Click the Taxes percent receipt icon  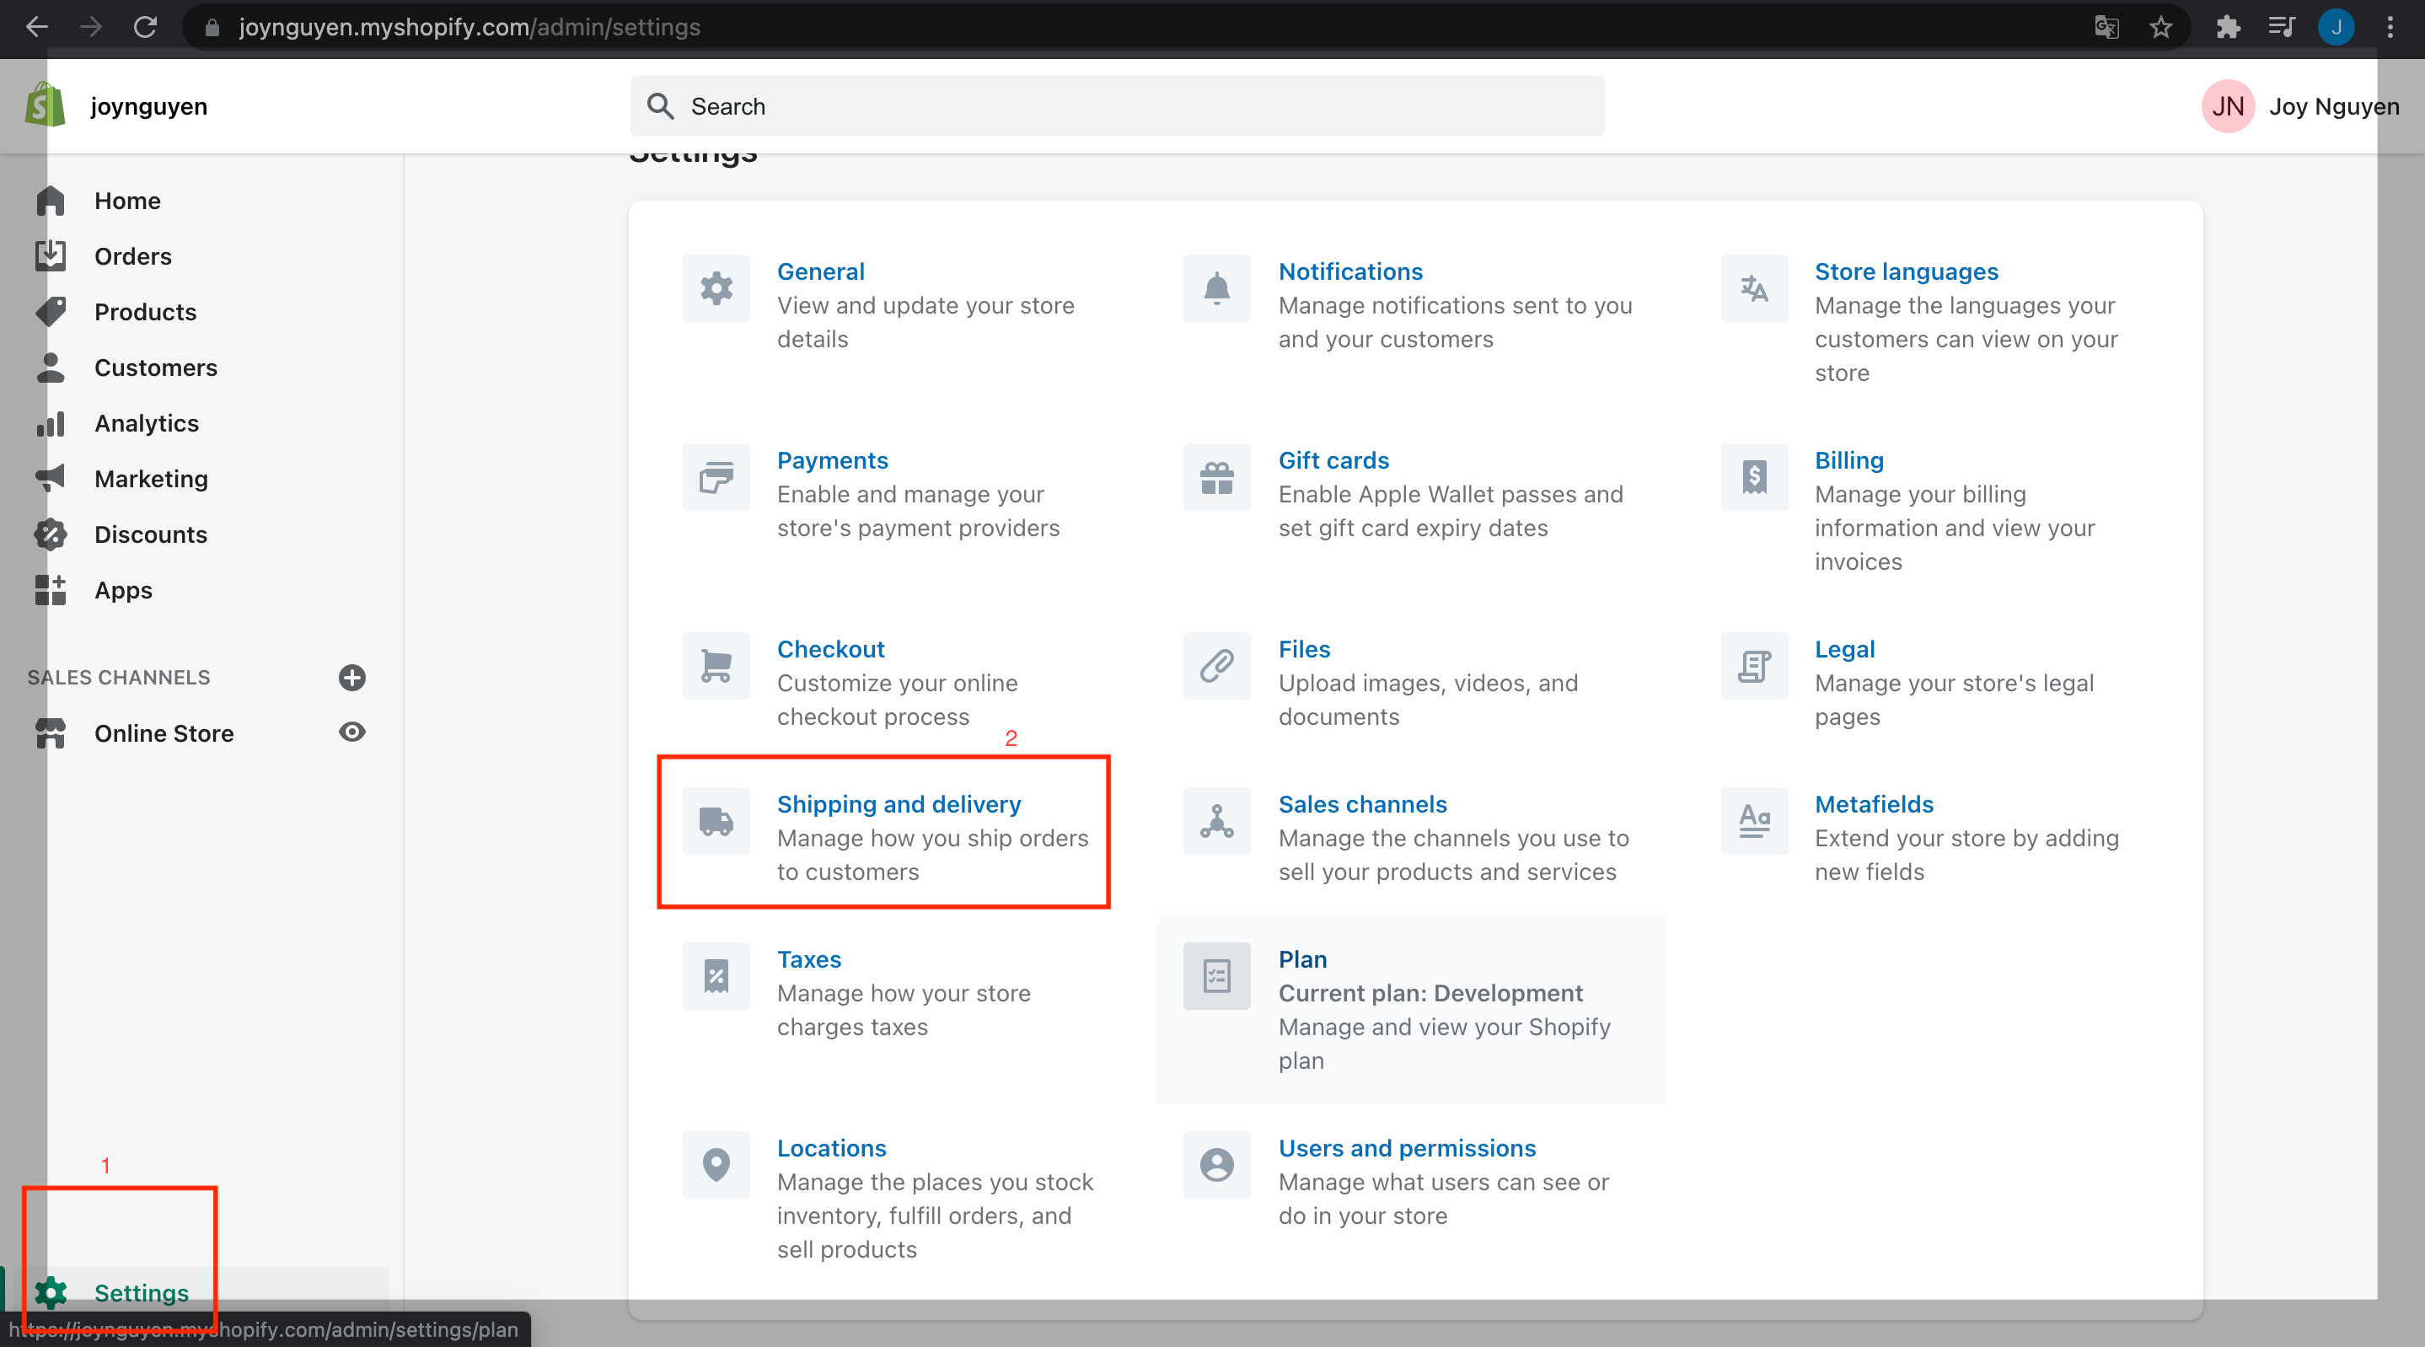[716, 976]
